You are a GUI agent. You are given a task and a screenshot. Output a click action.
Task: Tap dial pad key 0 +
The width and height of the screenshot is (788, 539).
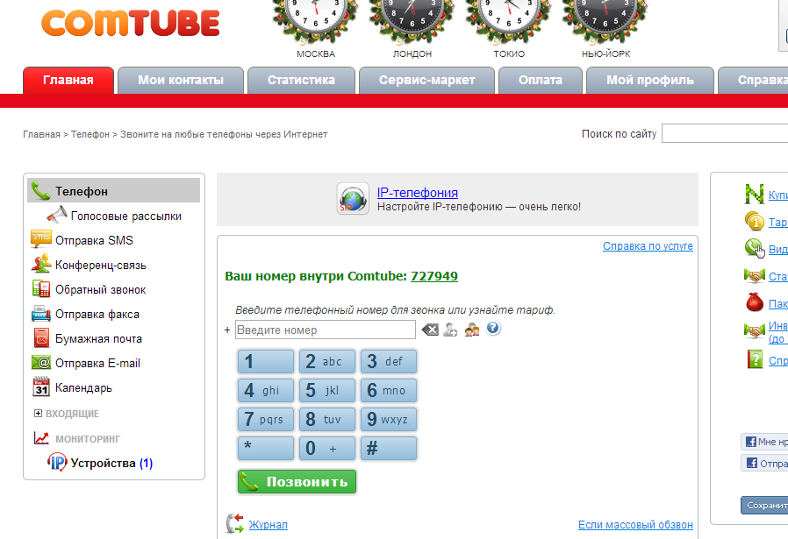(x=327, y=448)
